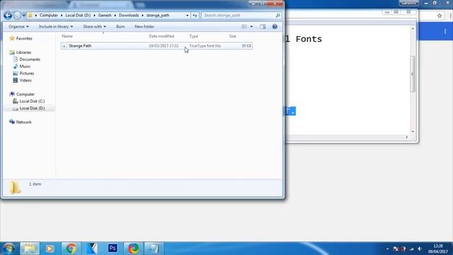Image resolution: width=453 pixels, height=255 pixels.
Task: Click the volume speaker tray icon
Action: [420, 249]
